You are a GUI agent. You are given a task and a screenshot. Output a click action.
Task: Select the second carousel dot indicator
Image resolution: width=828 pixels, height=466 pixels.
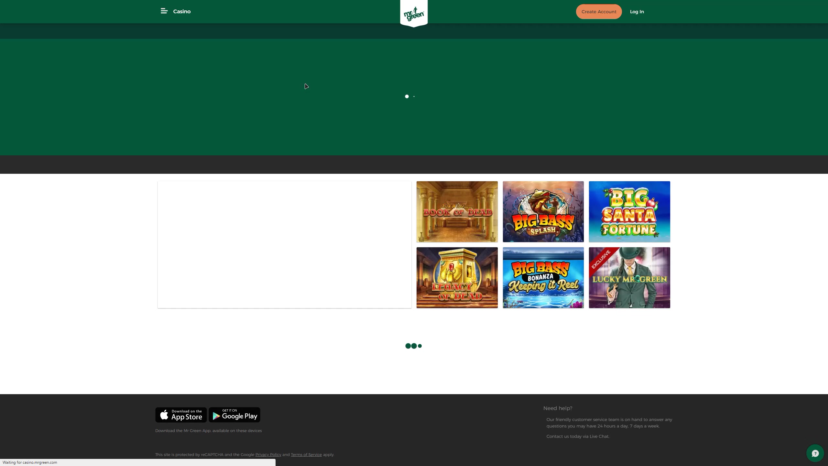[414, 96]
